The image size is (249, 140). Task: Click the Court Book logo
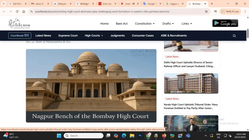click(19, 23)
